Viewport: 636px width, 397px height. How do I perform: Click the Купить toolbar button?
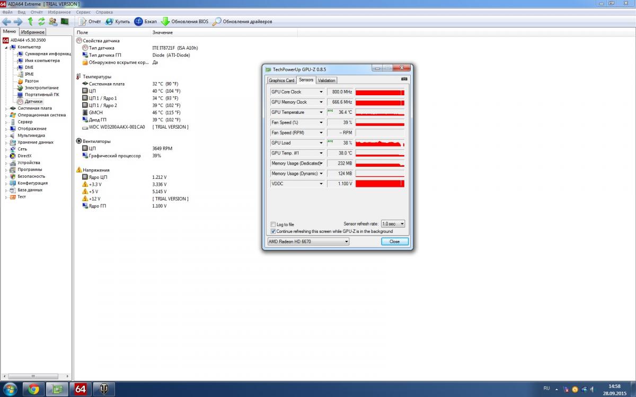(118, 22)
